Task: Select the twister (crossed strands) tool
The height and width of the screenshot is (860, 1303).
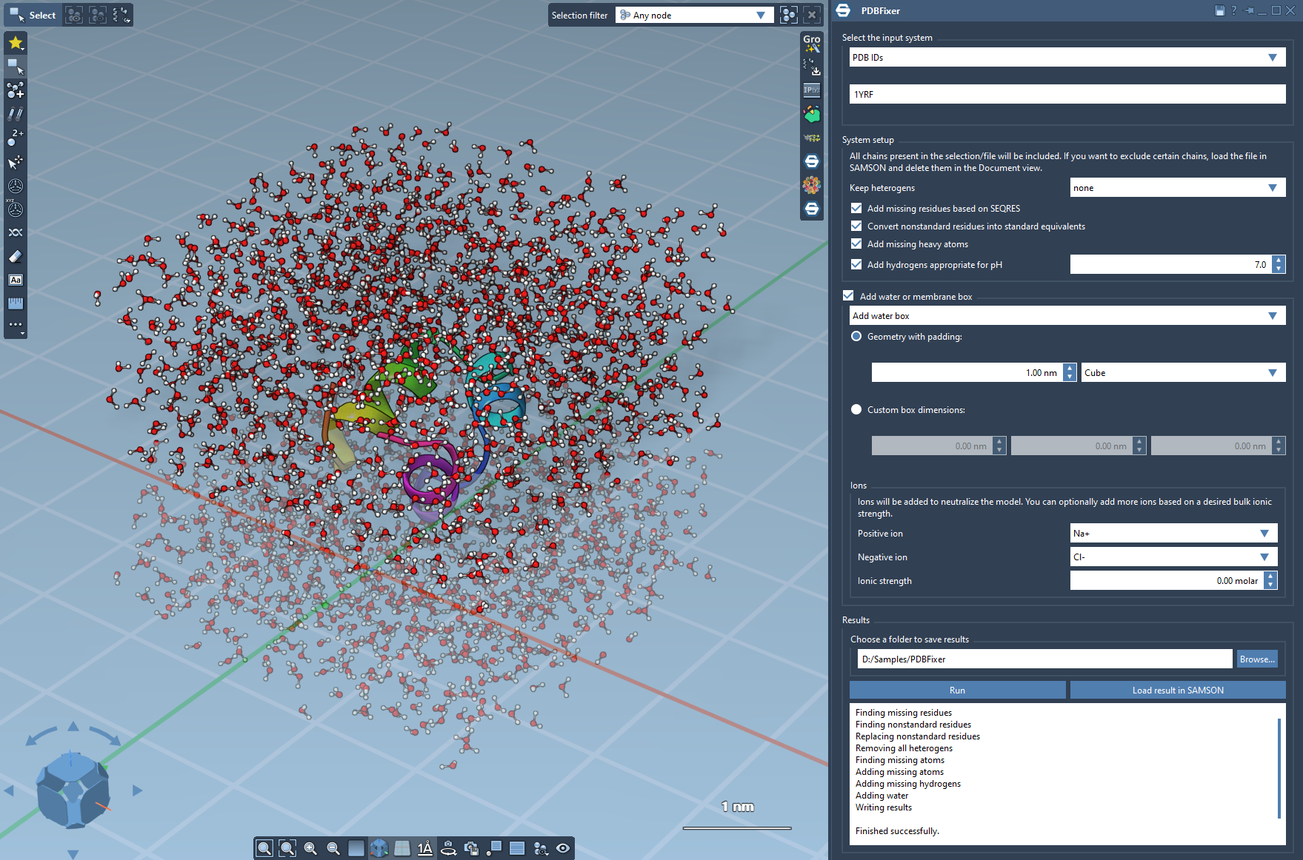Action: pyautogui.click(x=16, y=232)
